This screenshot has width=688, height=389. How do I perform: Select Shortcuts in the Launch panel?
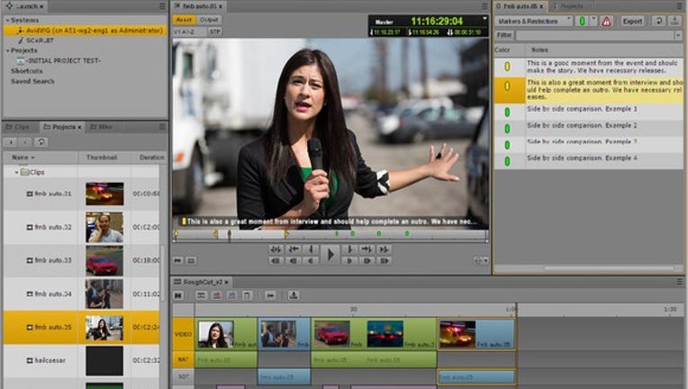tap(26, 70)
